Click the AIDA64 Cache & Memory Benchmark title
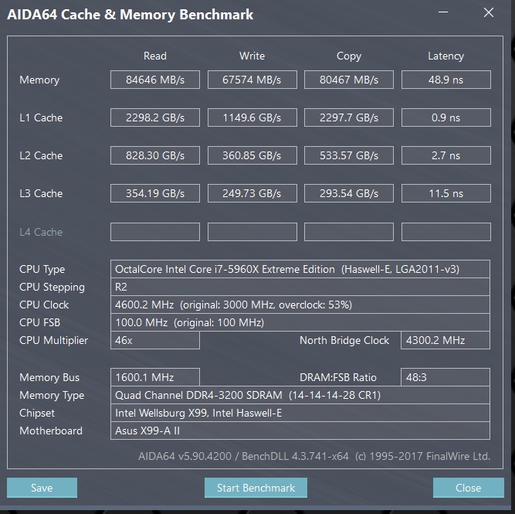The image size is (515, 514). [x=130, y=15]
